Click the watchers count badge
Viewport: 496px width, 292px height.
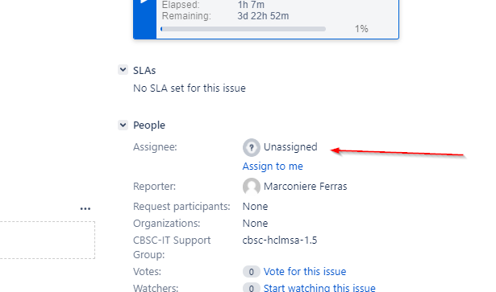coord(251,288)
